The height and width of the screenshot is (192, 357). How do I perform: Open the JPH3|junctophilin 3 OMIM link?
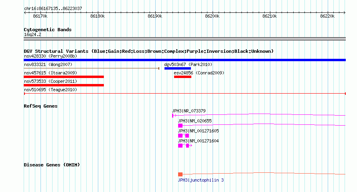pos(201,180)
